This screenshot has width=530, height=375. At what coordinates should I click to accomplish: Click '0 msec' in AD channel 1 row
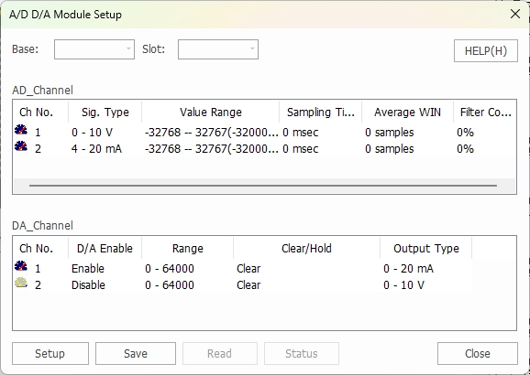click(301, 133)
